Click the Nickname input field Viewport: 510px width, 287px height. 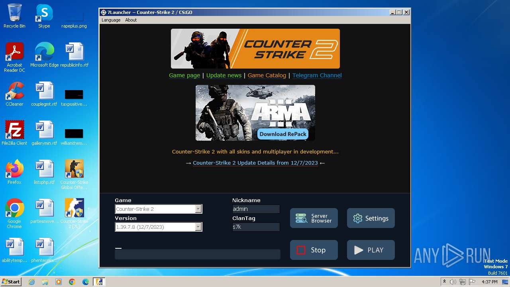[256, 209]
